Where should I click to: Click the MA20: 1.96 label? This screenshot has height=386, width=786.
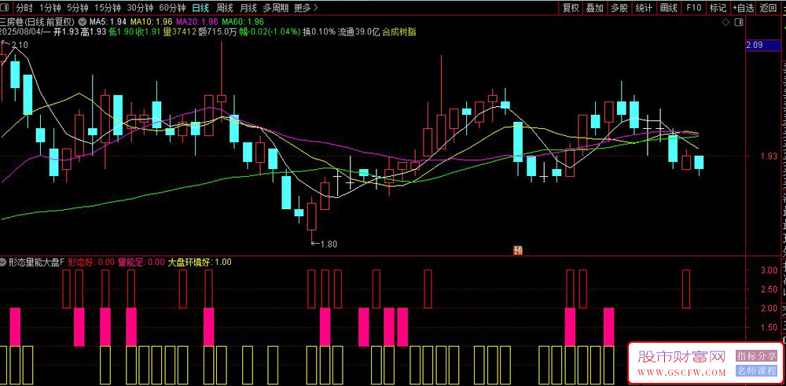click(197, 23)
